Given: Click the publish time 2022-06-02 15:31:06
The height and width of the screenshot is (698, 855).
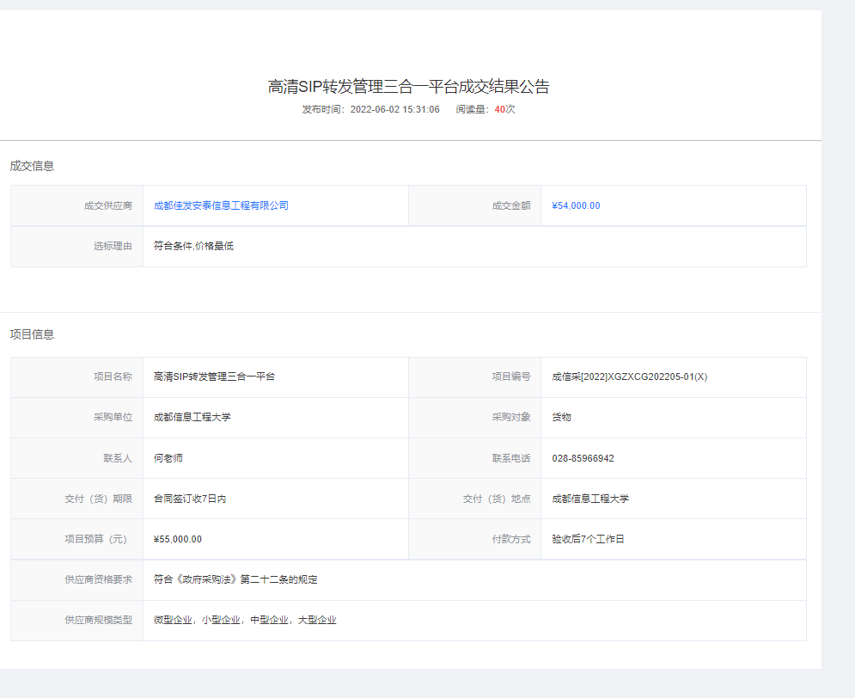Looking at the screenshot, I should pos(394,109).
